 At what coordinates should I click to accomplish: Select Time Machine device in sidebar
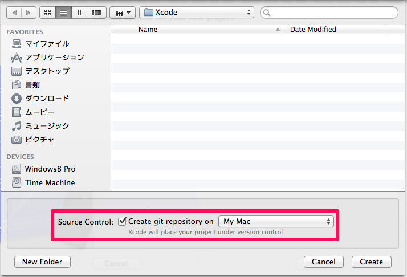(50, 182)
